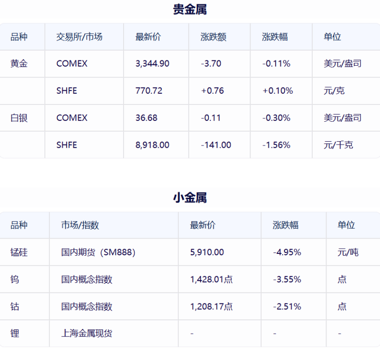The image size is (380, 348).
Task: Click the cobalt index value 1,208.17点
Action: coord(211,307)
